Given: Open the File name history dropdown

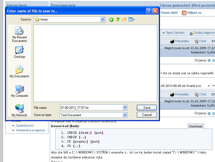Looking at the screenshot, I should click(x=125, y=108).
